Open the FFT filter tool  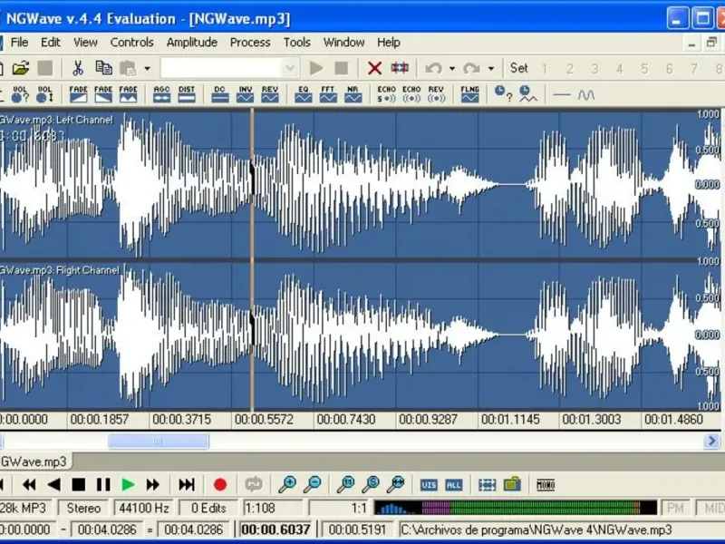tap(328, 93)
